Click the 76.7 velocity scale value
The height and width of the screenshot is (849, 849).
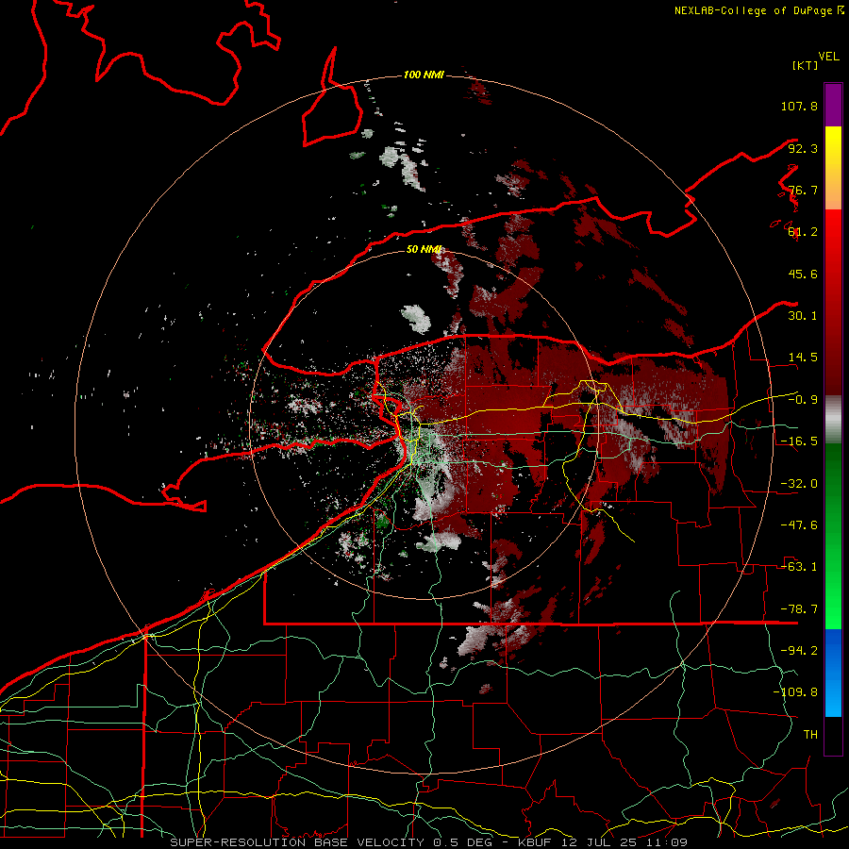[803, 190]
